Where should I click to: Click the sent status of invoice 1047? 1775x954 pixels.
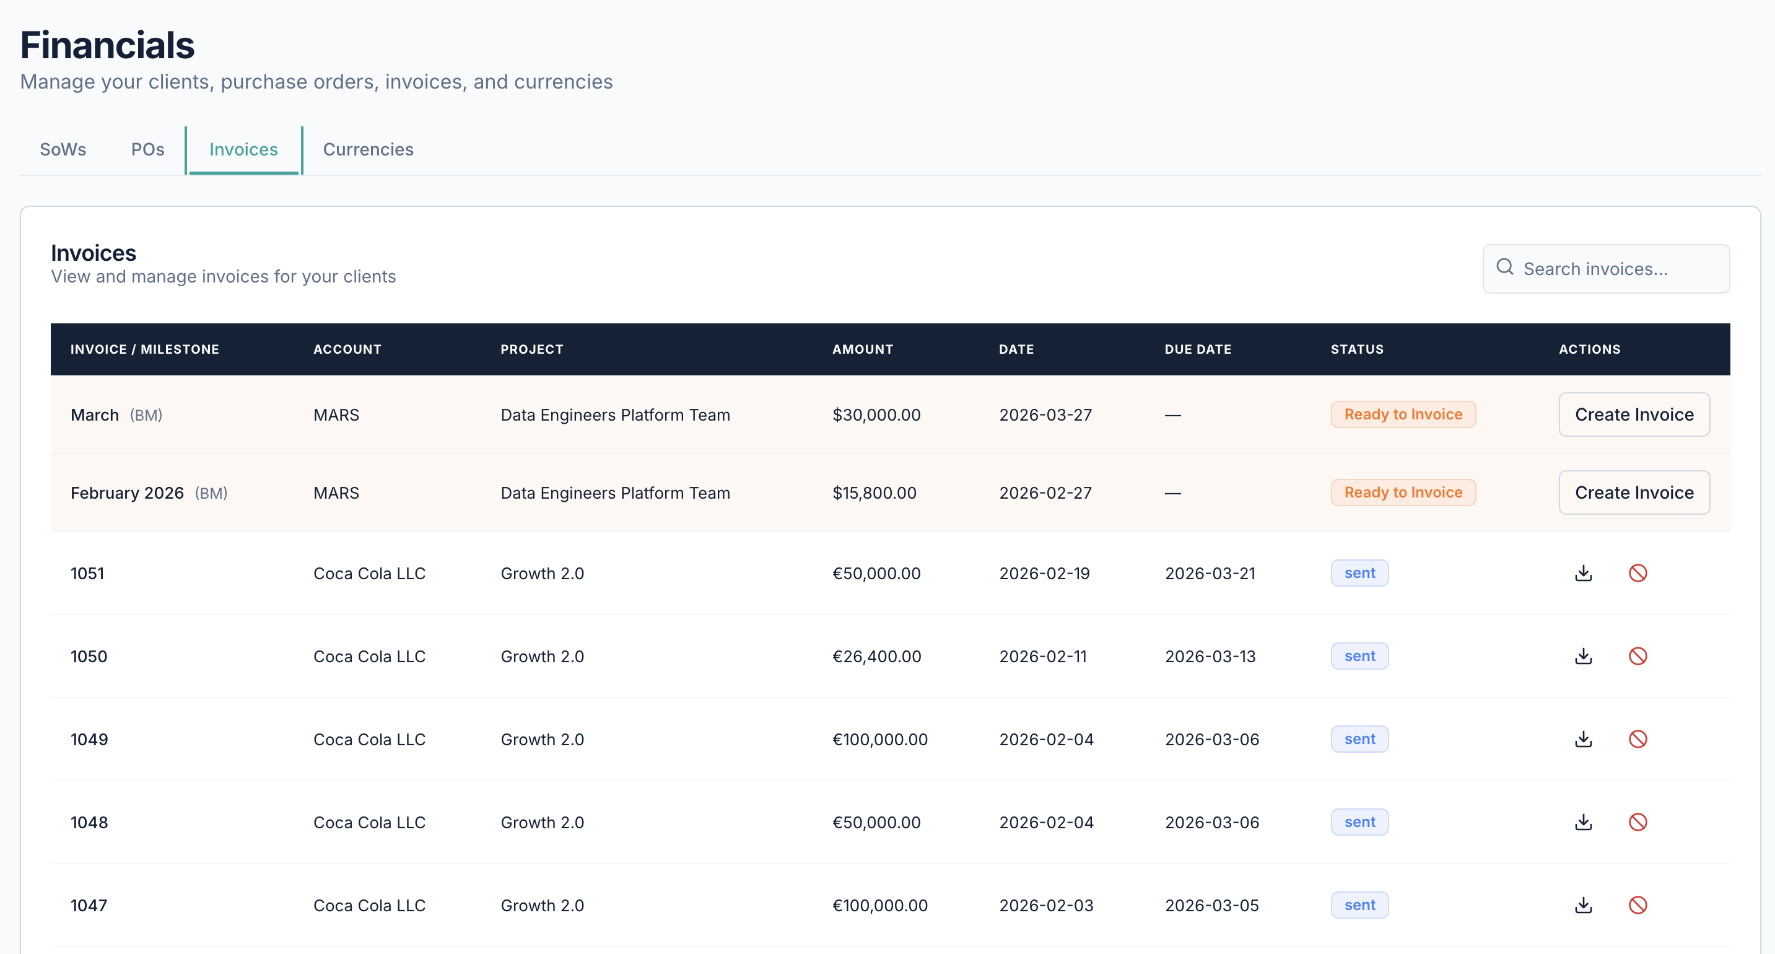1359,904
